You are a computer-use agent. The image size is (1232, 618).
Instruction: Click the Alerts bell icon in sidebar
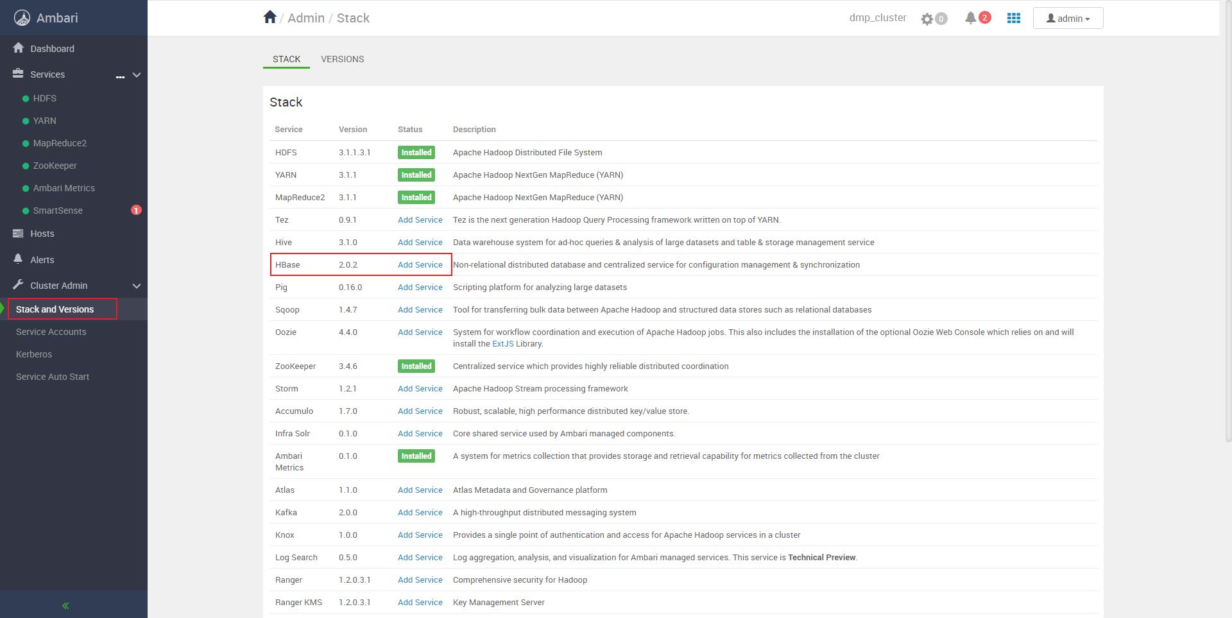click(18, 259)
